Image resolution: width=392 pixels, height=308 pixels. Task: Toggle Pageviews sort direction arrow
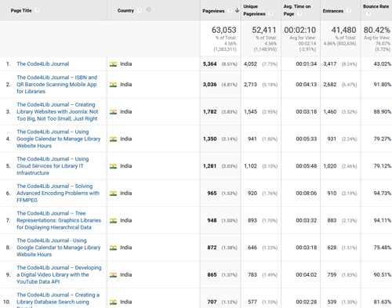[237, 10]
